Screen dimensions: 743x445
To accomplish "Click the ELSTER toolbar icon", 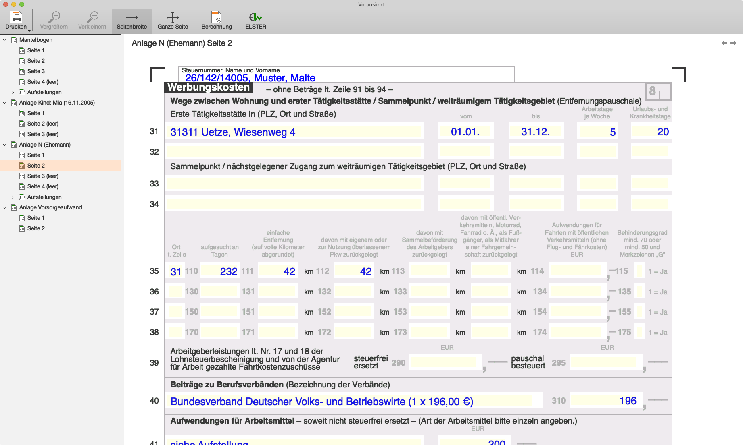I will click(256, 17).
